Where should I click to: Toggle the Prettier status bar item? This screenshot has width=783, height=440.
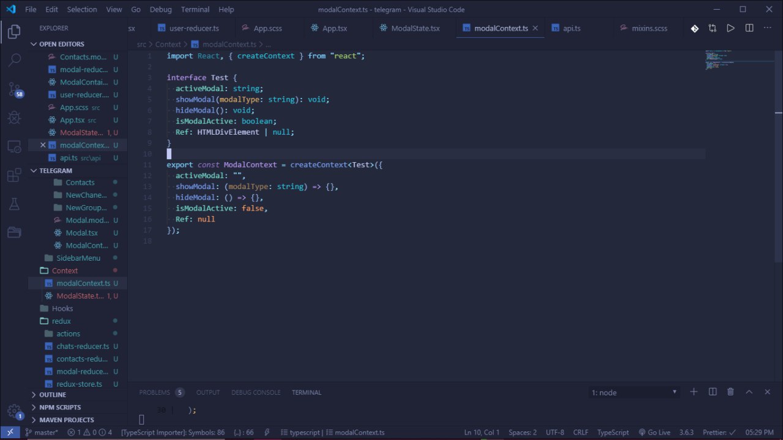click(718, 433)
